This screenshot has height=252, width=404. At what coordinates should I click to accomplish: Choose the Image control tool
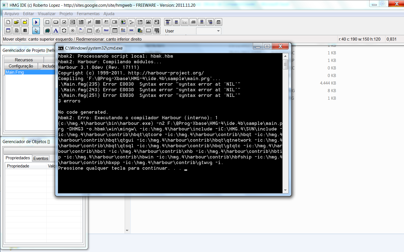tap(123, 22)
